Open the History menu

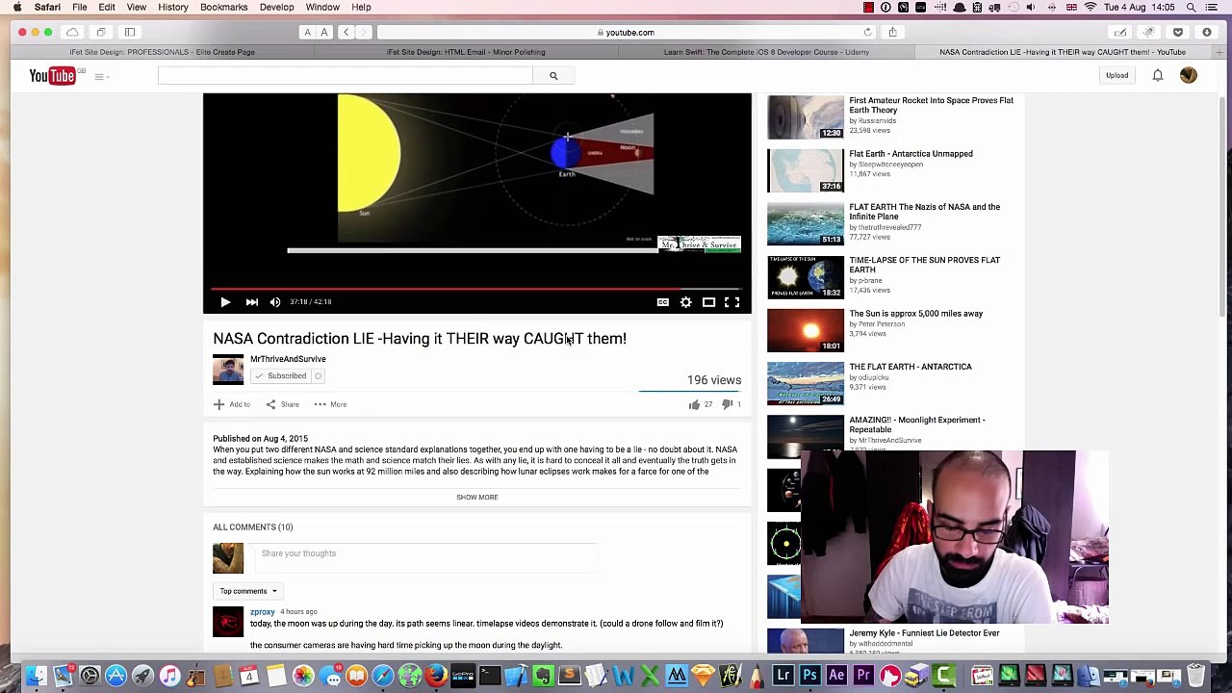(x=173, y=7)
